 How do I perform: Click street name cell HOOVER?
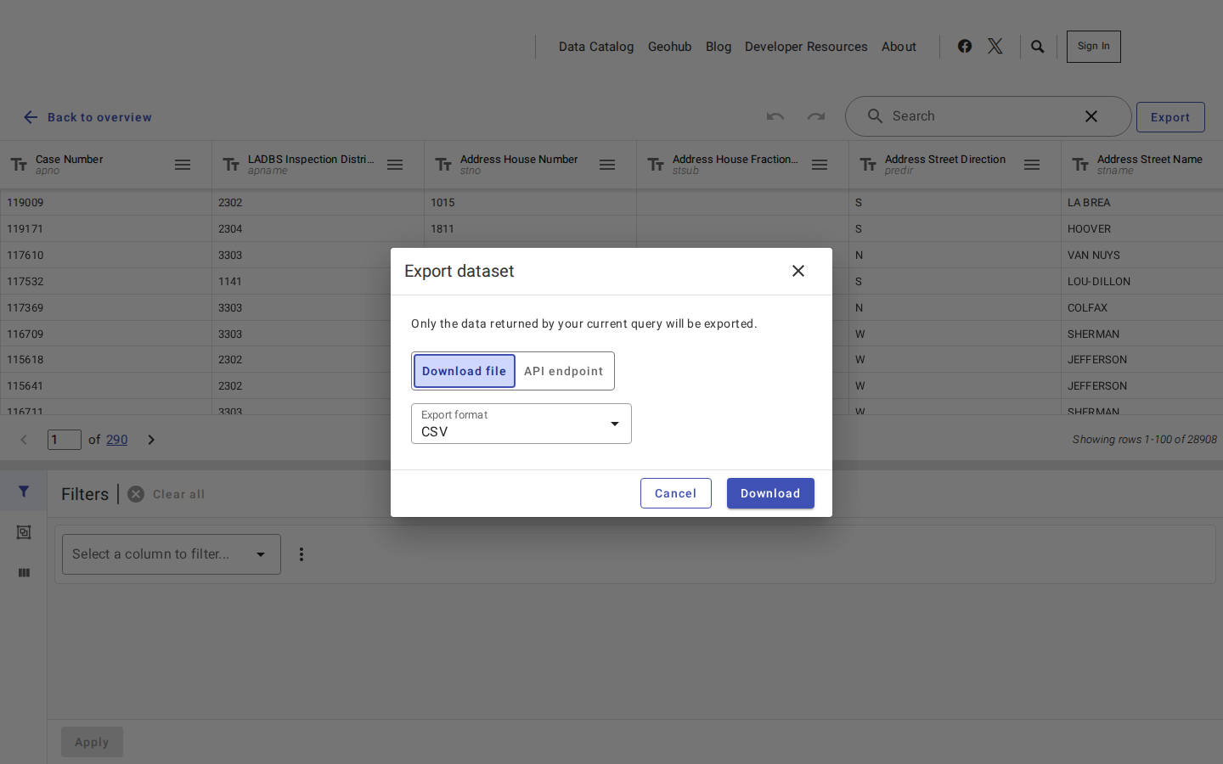click(x=1142, y=229)
